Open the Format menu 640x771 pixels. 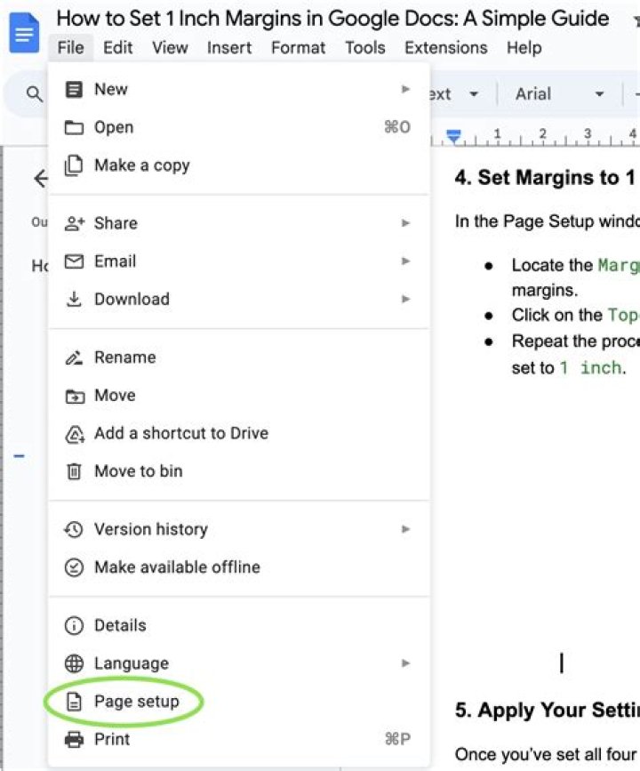[298, 48]
